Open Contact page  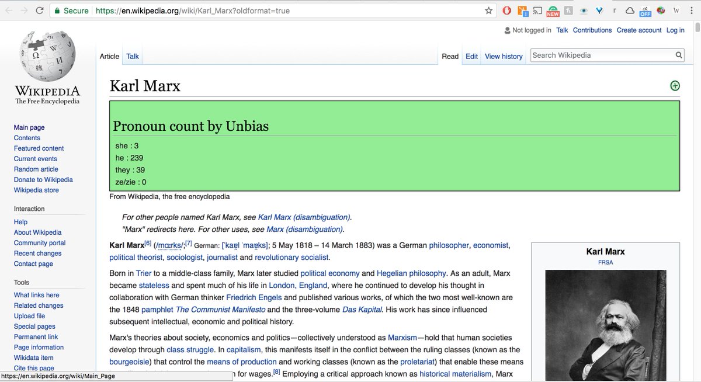pos(33,264)
